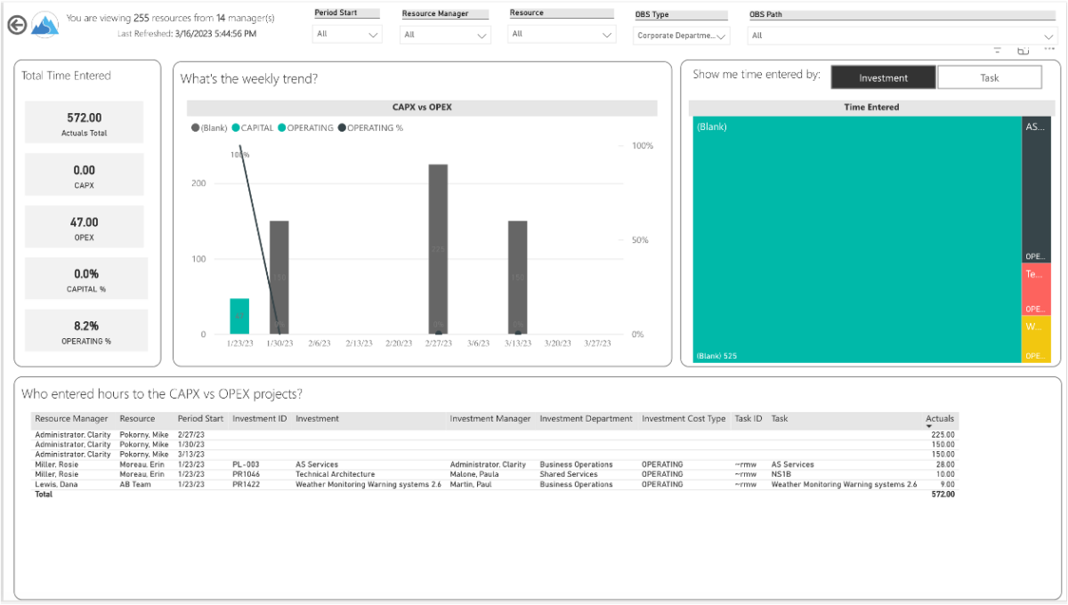Click the Actuals column header to sort
The height and width of the screenshot is (605, 1068).
[939, 418]
